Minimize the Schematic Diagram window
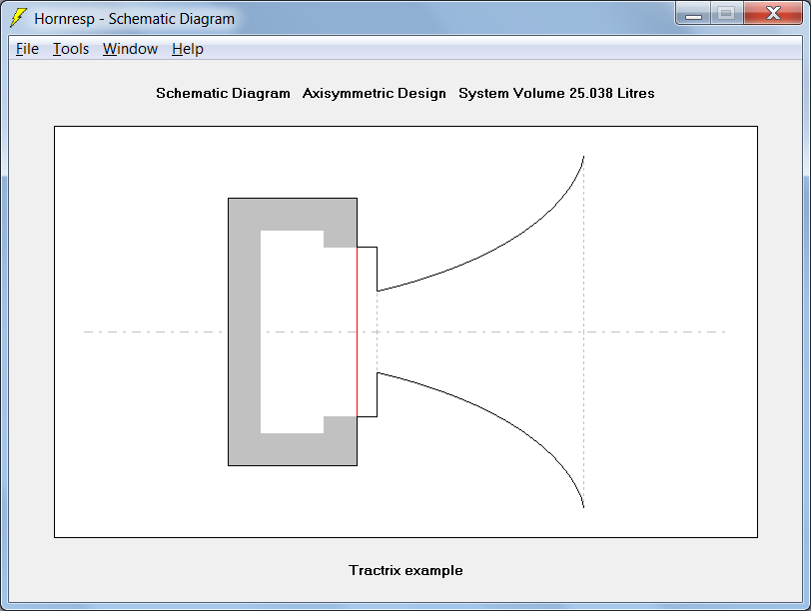This screenshot has height=611, width=811. (693, 14)
